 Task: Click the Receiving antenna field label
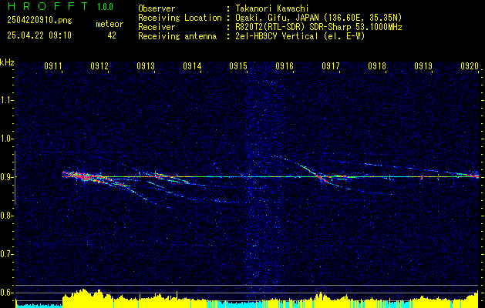[177, 36]
